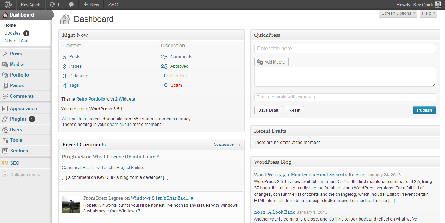This screenshot has width=445, height=223.
Task: Toggle Recent Comments widget arrow
Action: pyautogui.click(x=239, y=145)
